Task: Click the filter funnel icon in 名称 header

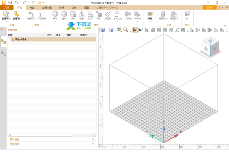Action: coord(45,35)
